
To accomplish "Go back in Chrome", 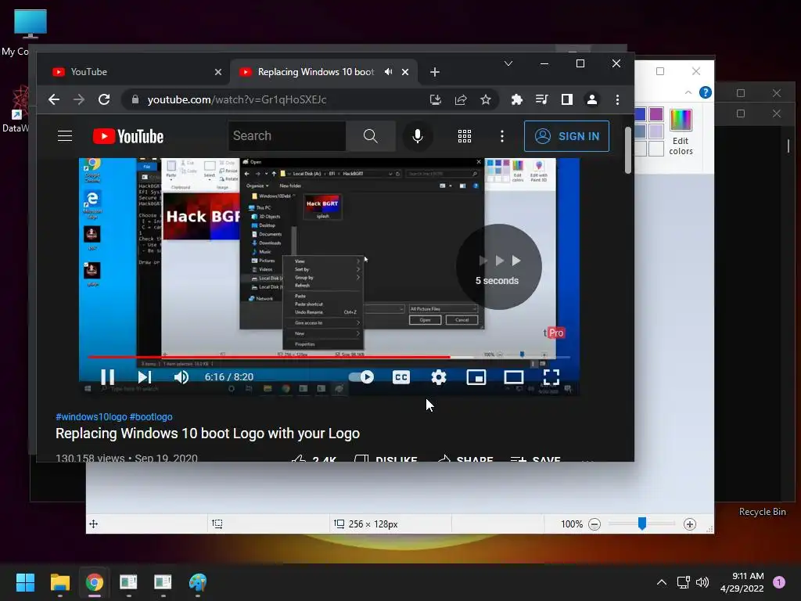I will click(x=54, y=99).
